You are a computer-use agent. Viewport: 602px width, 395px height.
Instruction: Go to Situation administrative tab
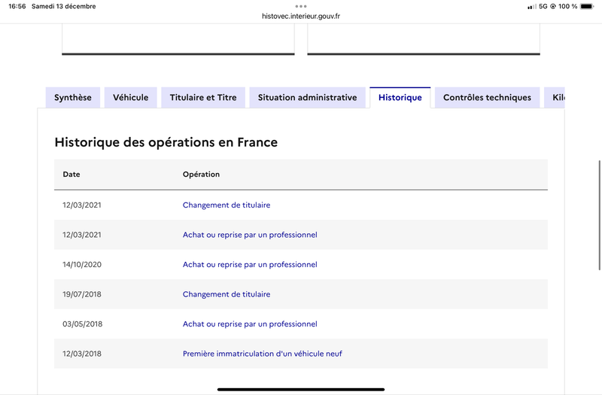point(307,98)
